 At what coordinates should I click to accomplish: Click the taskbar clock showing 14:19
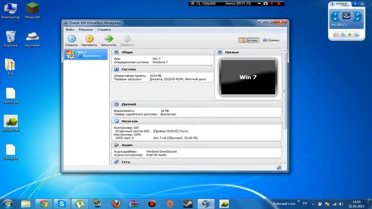(x=356, y=204)
